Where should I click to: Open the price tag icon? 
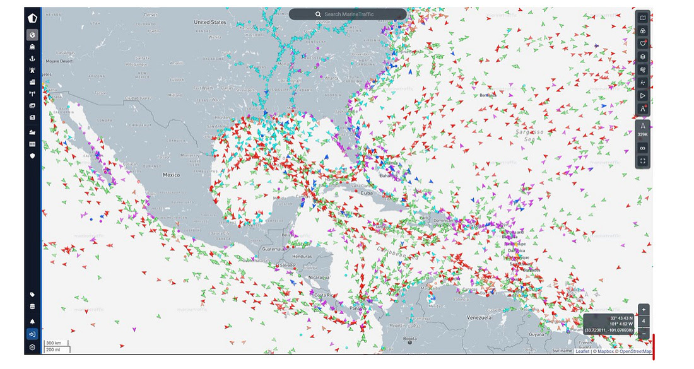tap(32, 294)
